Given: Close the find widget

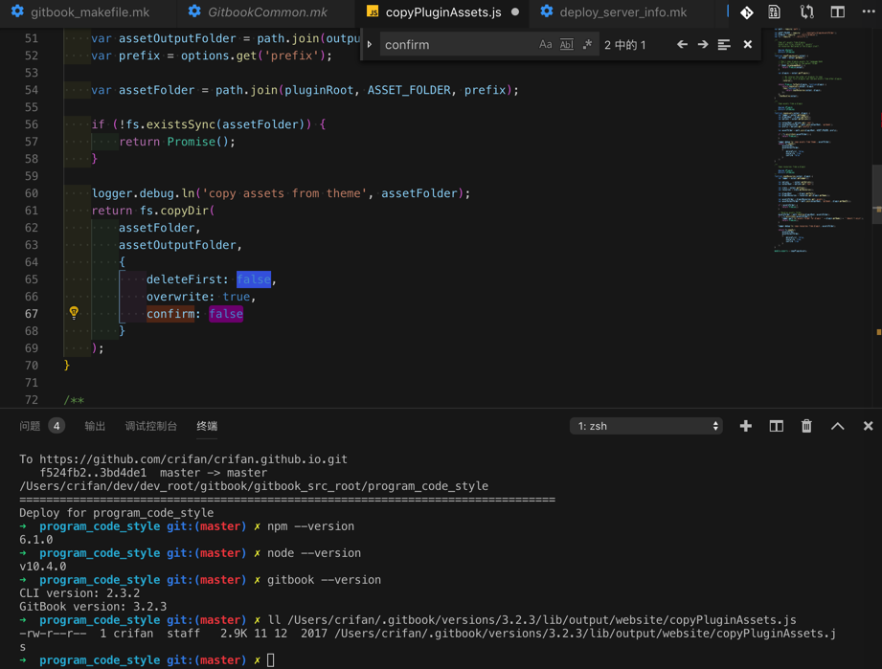Looking at the screenshot, I should [748, 45].
